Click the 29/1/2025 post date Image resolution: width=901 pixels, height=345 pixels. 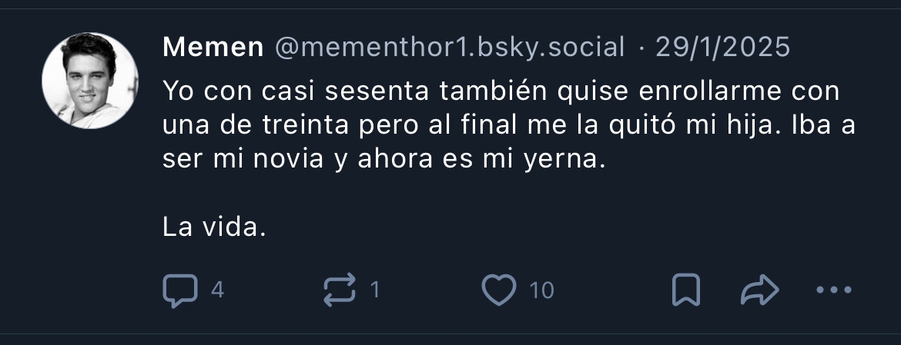click(x=722, y=48)
